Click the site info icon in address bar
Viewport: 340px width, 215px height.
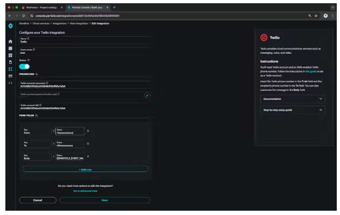tap(32, 16)
